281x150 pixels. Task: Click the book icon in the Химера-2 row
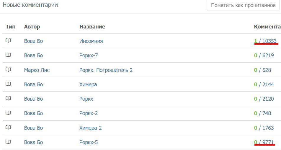tap(8, 128)
